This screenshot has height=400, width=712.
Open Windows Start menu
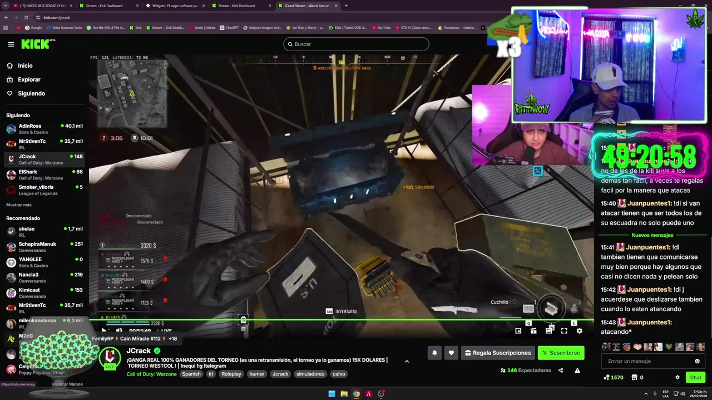pyautogui.click(x=332, y=394)
